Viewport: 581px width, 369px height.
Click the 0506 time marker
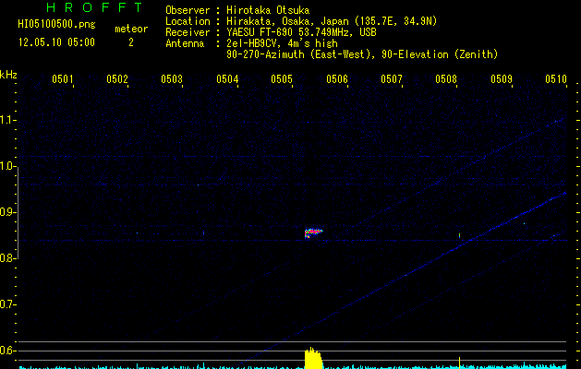tap(337, 79)
